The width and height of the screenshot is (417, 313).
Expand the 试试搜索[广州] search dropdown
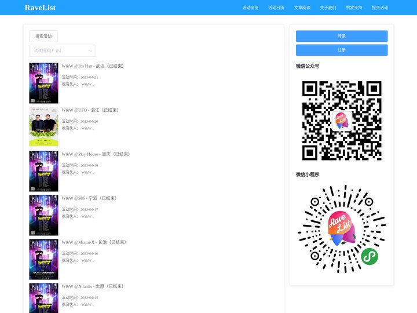(x=63, y=50)
